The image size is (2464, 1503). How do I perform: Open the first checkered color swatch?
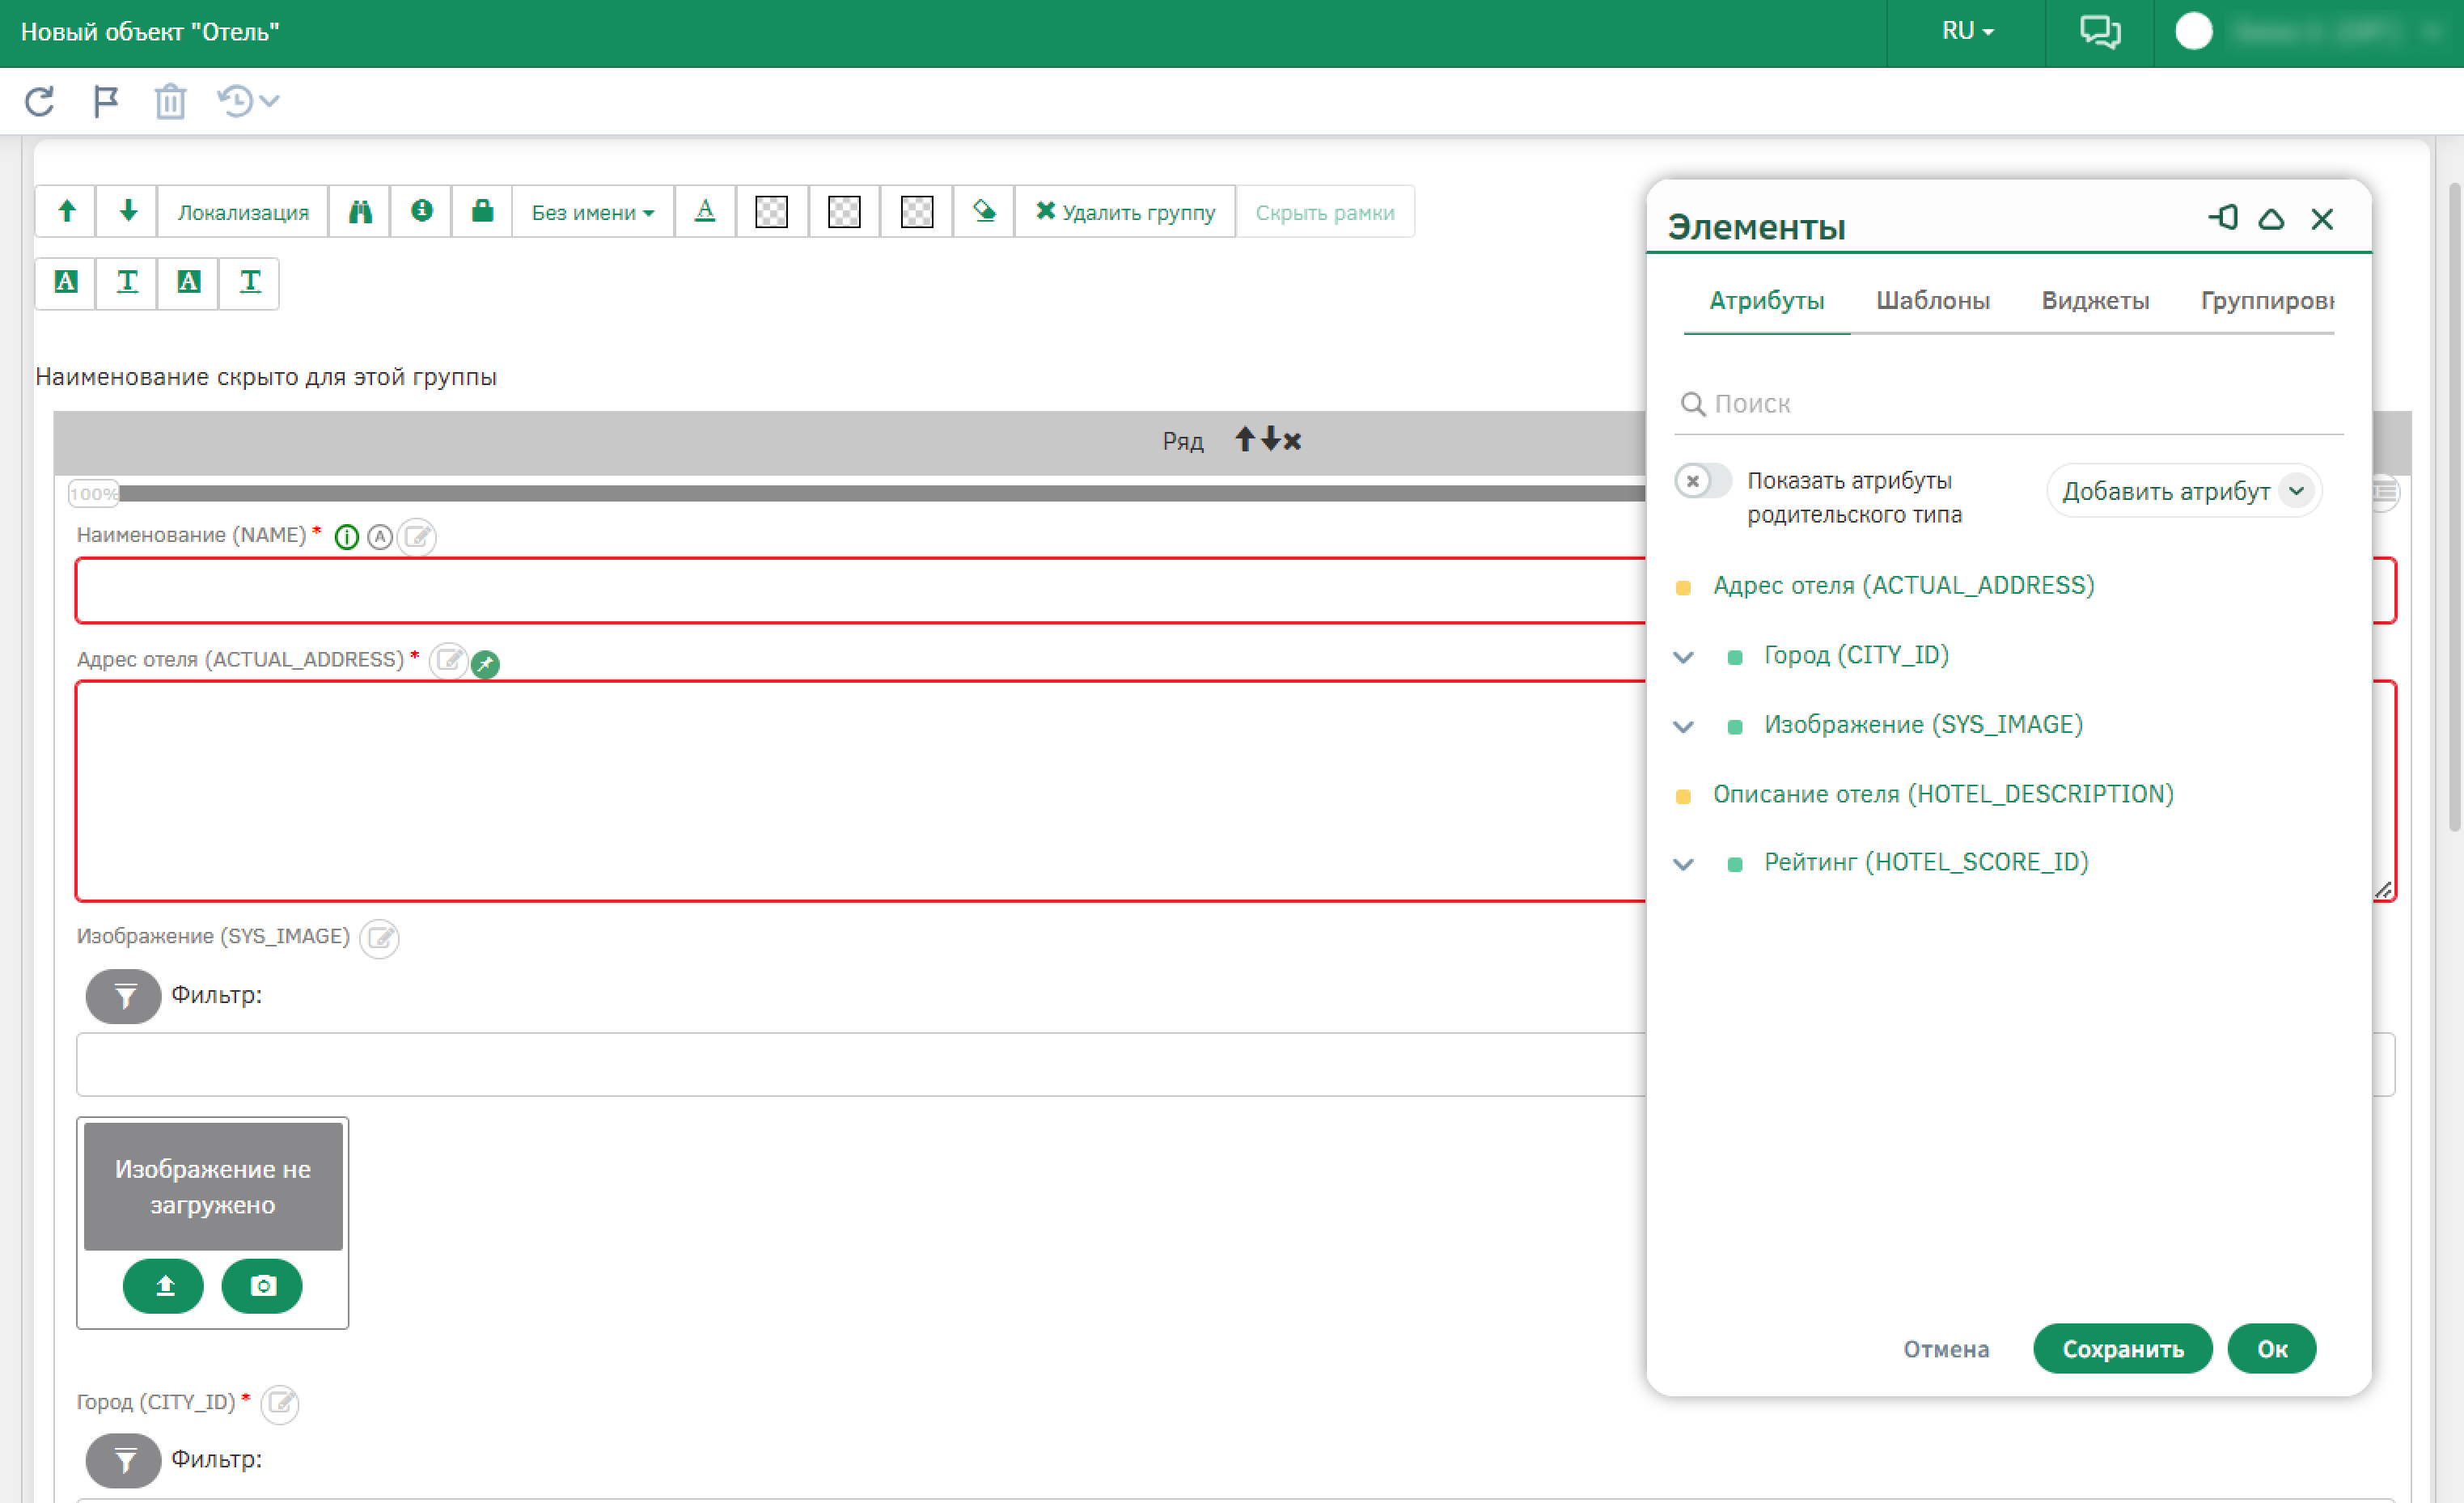[771, 211]
